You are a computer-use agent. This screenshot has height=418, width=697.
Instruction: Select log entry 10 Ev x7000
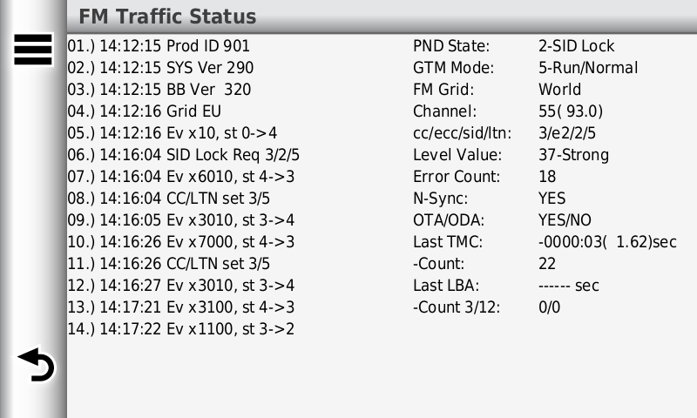tap(181, 241)
